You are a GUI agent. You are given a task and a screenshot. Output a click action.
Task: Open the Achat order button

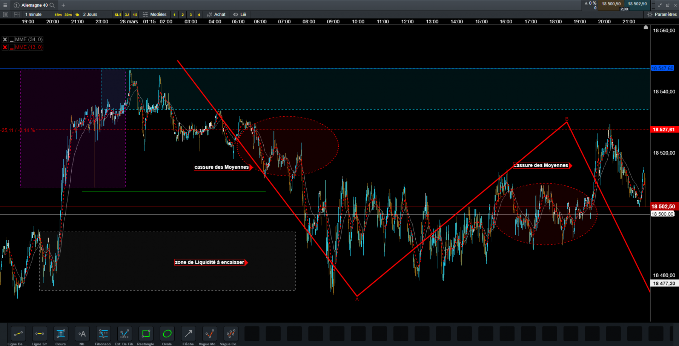point(216,14)
